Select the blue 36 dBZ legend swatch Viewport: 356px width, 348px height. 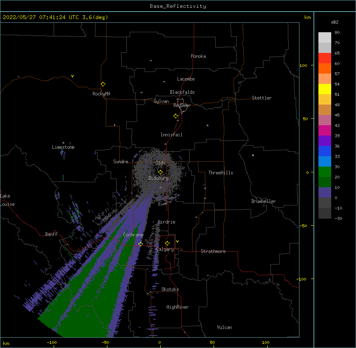[x=325, y=151]
